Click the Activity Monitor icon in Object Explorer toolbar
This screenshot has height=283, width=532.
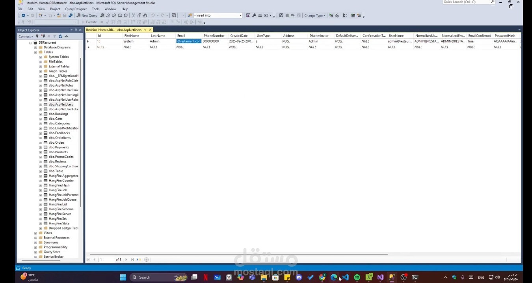(66, 36)
